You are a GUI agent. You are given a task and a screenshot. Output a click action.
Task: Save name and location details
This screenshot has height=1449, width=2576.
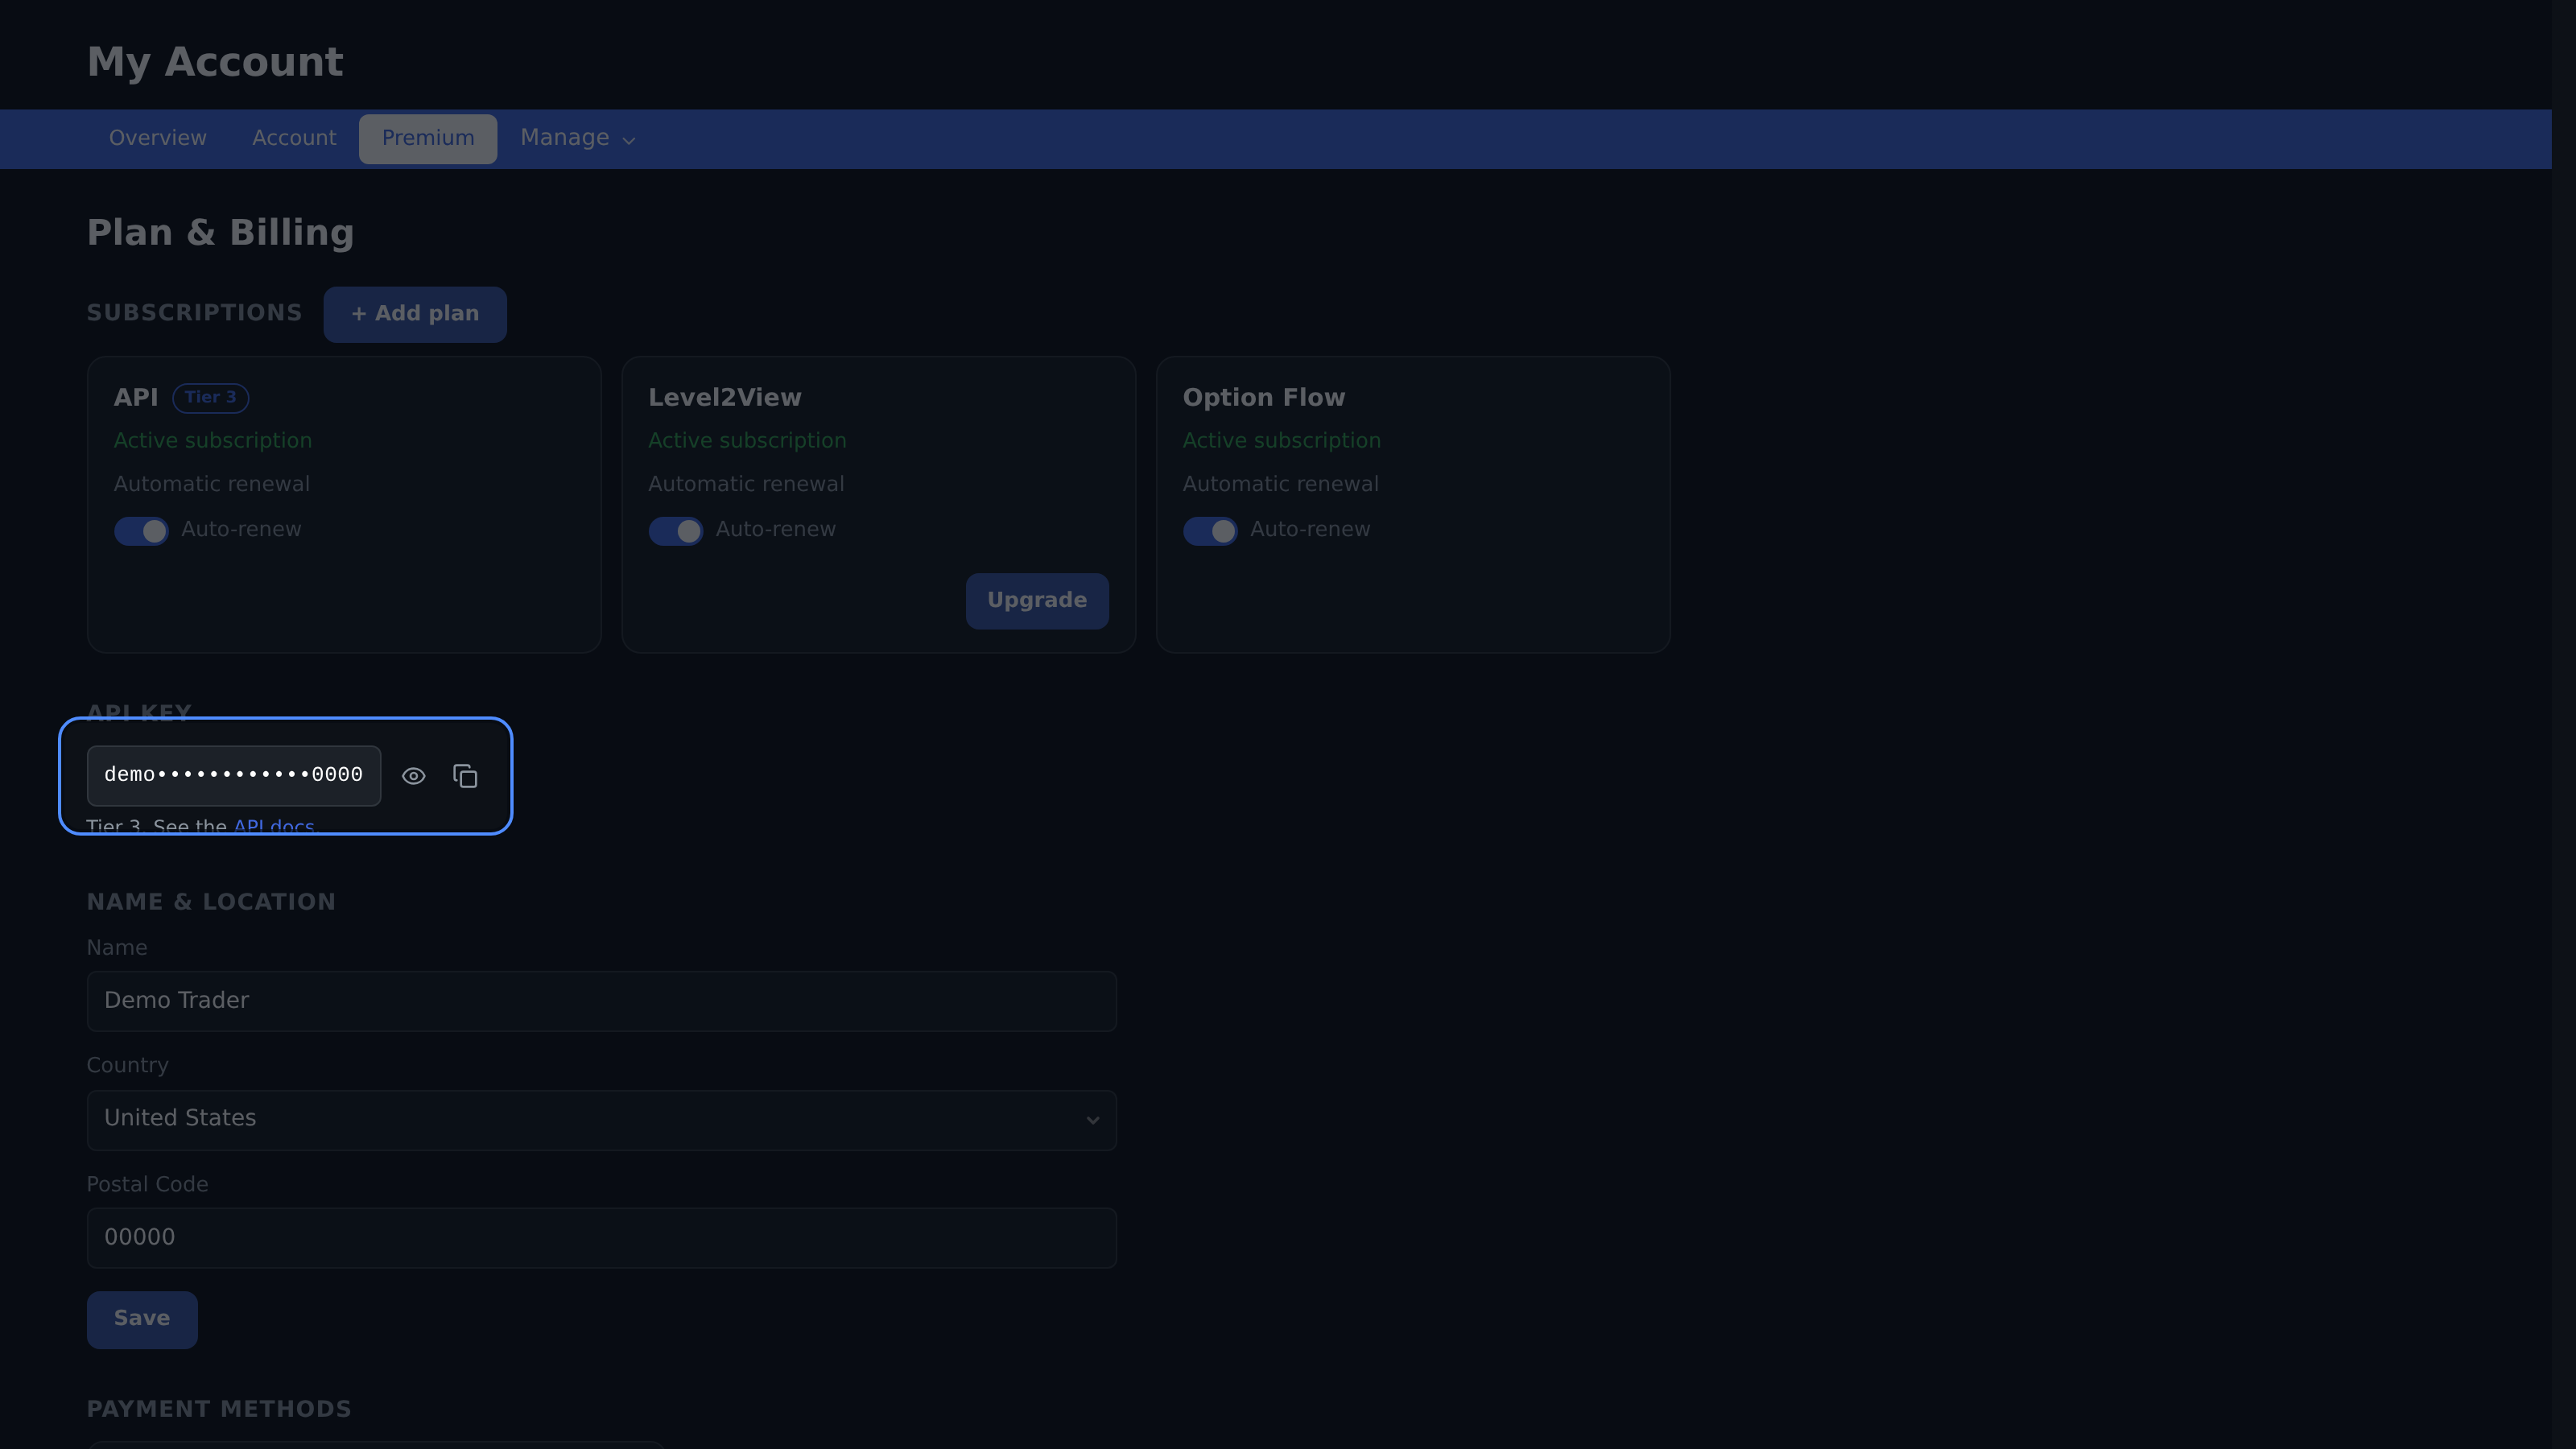tap(142, 1319)
